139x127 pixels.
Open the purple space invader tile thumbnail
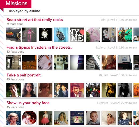(x=77, y=62)
